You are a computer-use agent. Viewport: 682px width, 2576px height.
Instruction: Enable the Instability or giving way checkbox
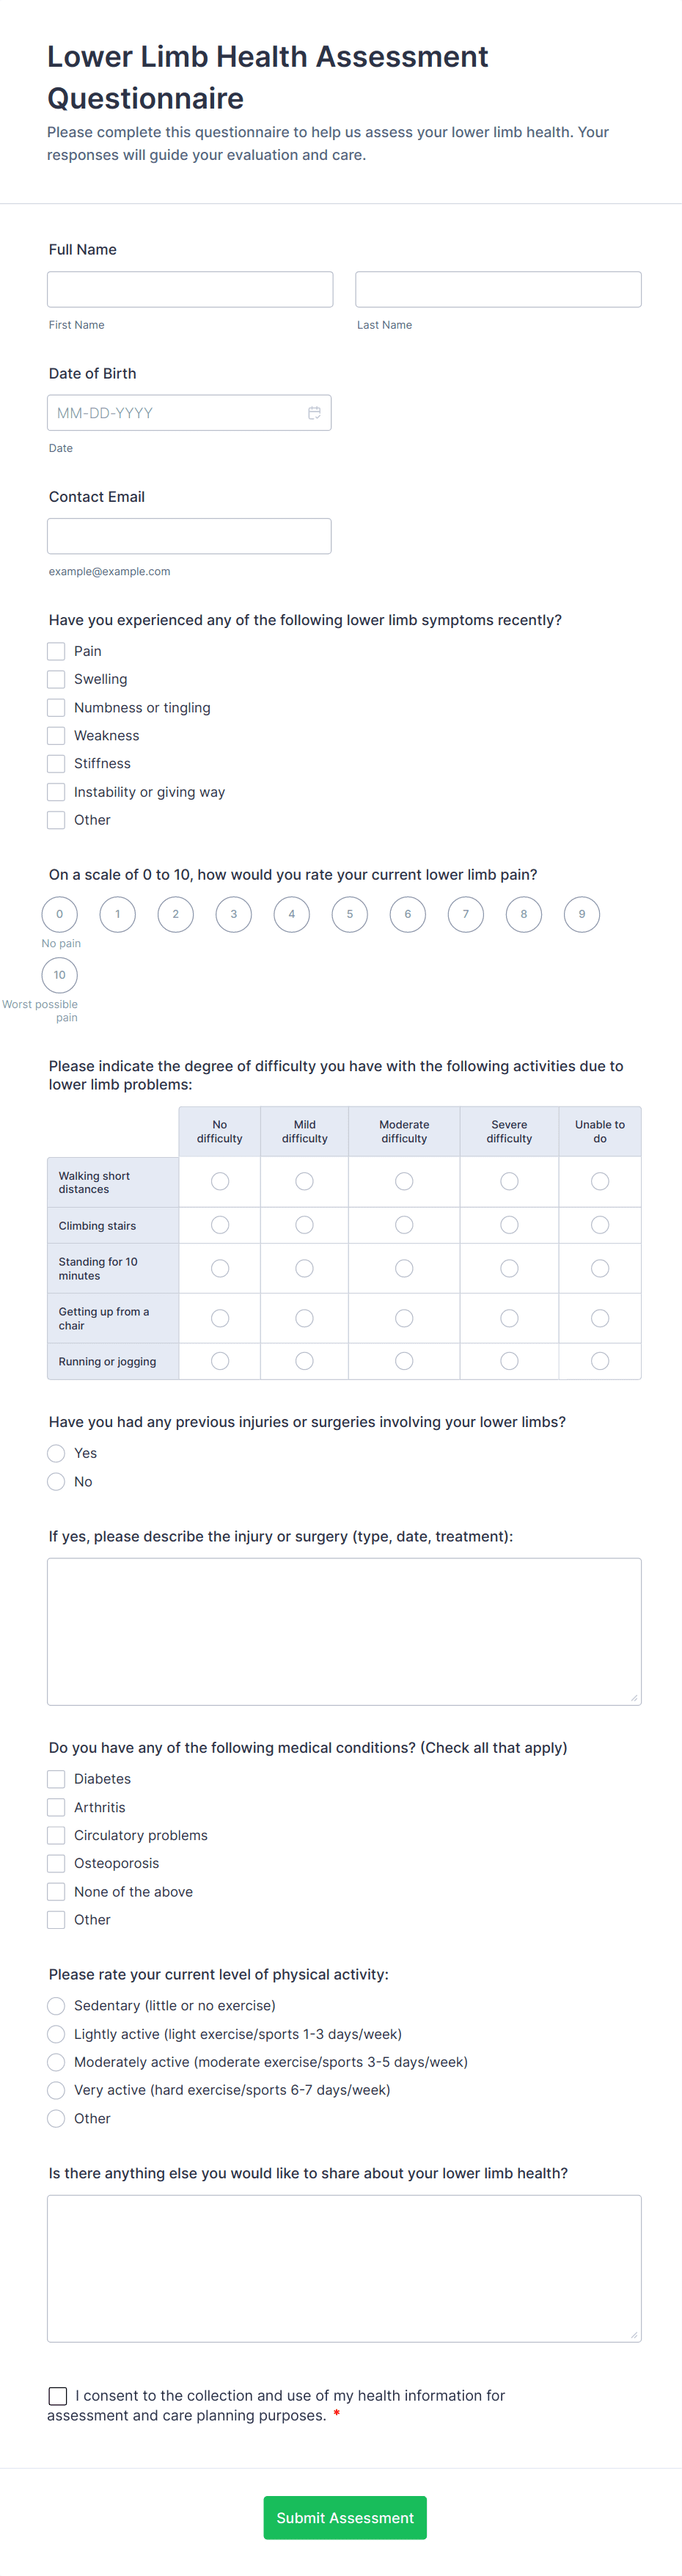(x=57, y=792)
